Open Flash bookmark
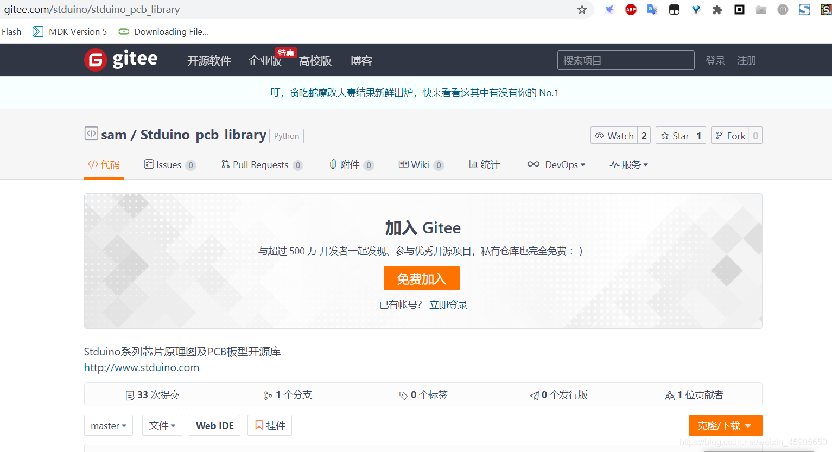832x452 pixels. tap(11, 31)
